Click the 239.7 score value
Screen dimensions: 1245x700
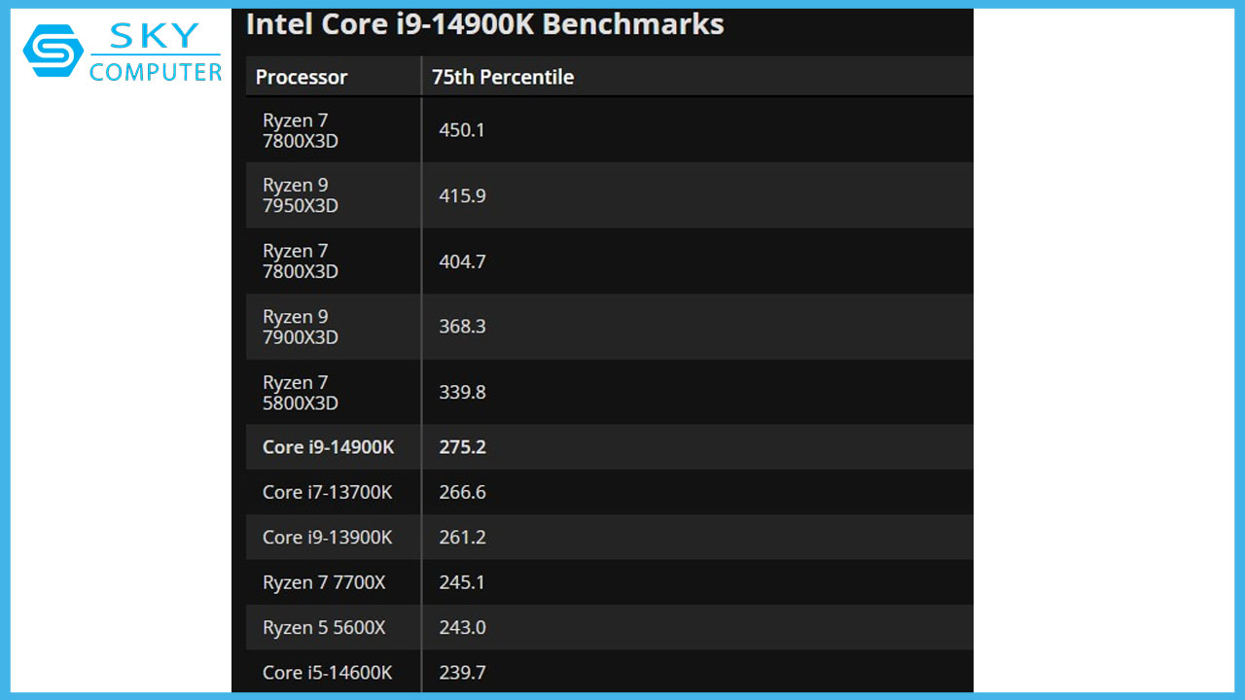462,672
